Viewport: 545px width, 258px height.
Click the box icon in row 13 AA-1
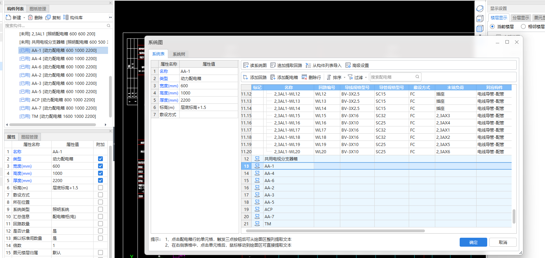pos(257,166)
